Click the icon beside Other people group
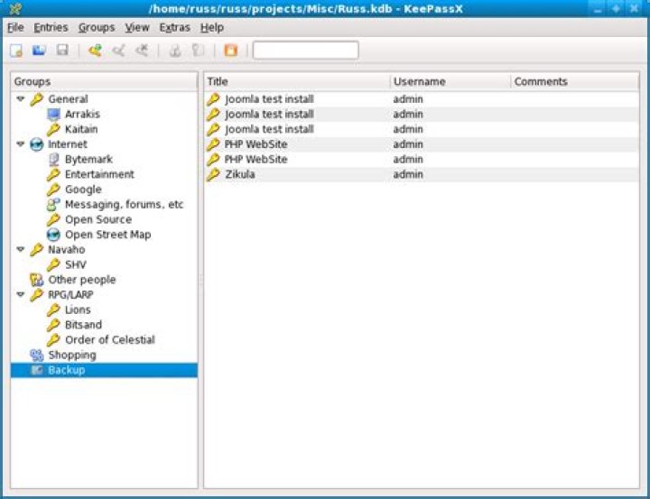 [x=36, y=280]
